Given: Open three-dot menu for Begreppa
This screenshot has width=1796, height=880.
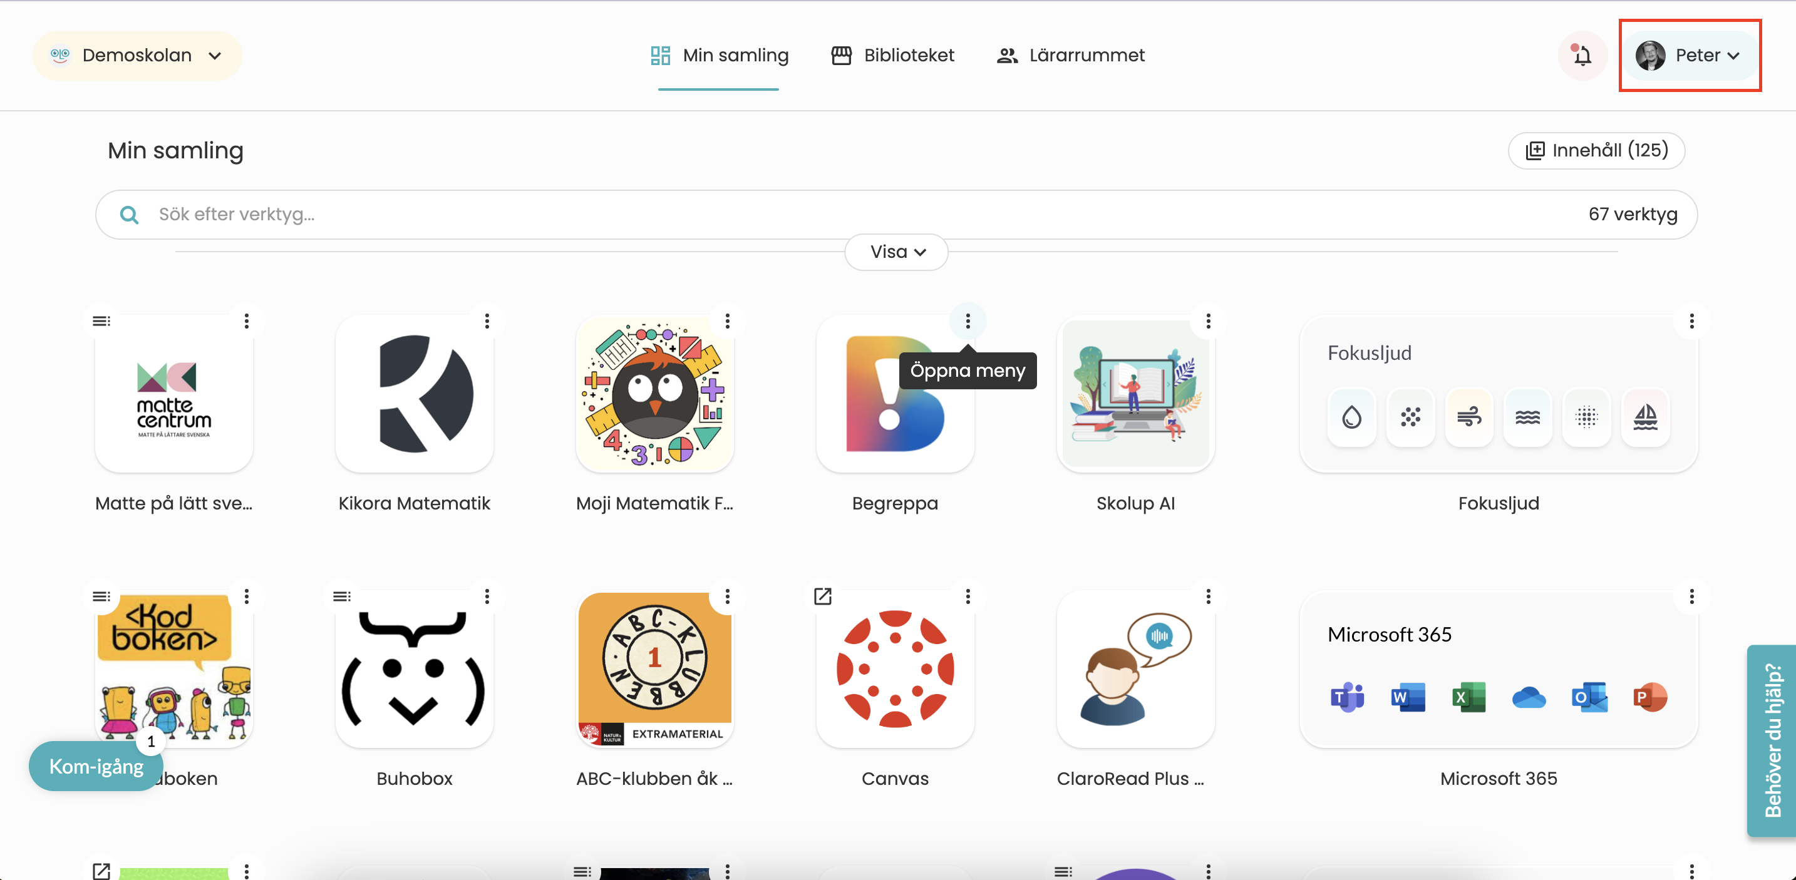Looking at the screenshot, I should pyautogui.click(x=968, y=320).
